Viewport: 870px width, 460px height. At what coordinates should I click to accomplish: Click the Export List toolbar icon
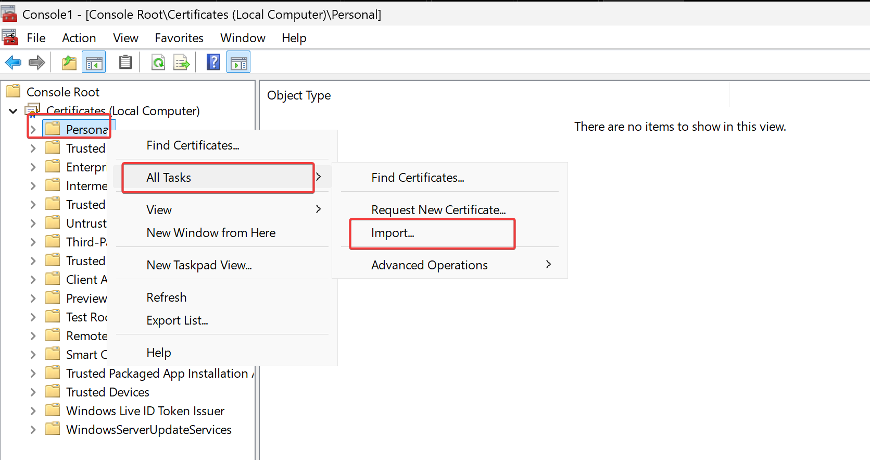(182, 63)
